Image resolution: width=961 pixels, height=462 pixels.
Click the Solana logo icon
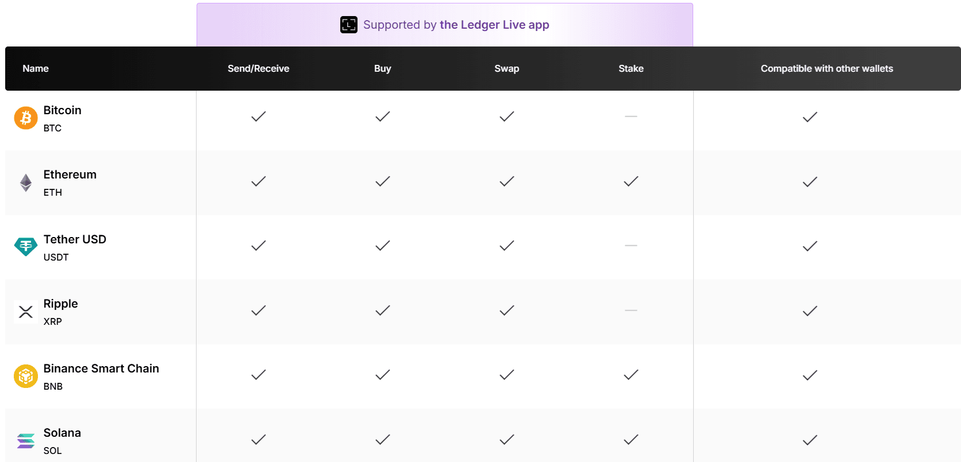click(26, 441)
